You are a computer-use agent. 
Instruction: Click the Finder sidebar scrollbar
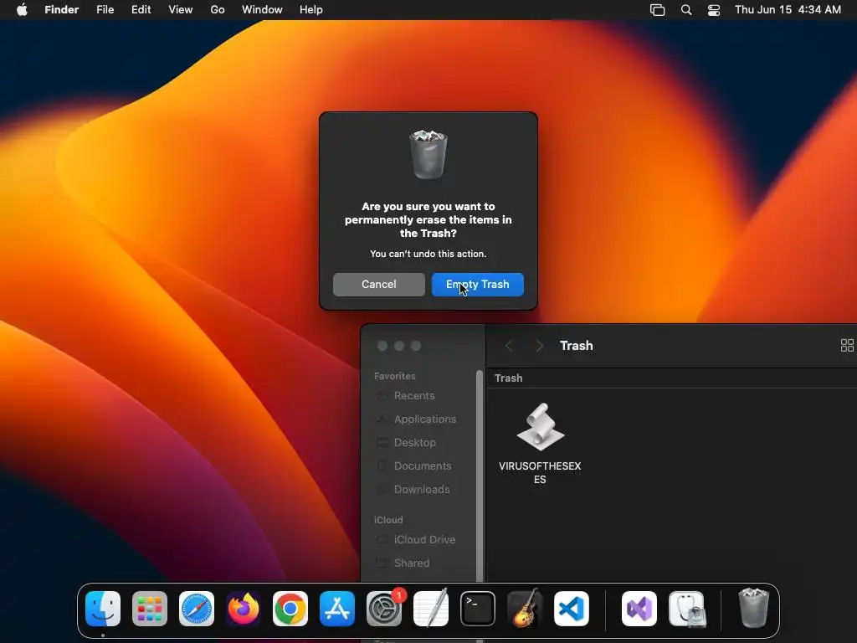point(480,476)
